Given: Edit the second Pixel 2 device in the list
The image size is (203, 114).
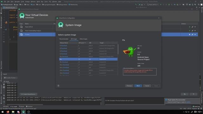Looking at the screenshot, I should [193, 31].
